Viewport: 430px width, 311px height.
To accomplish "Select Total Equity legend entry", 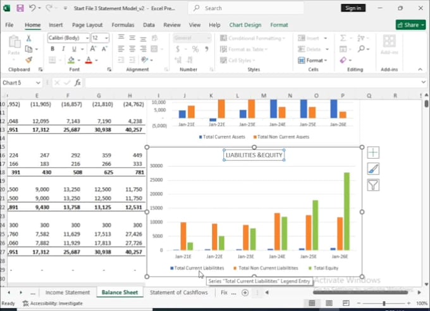I will pyautogui.click(x=323, y=268).
